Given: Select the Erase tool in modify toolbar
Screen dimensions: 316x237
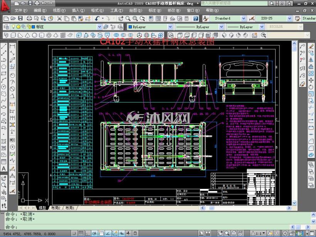Looking at the screenshot, I should coord(311,46).
